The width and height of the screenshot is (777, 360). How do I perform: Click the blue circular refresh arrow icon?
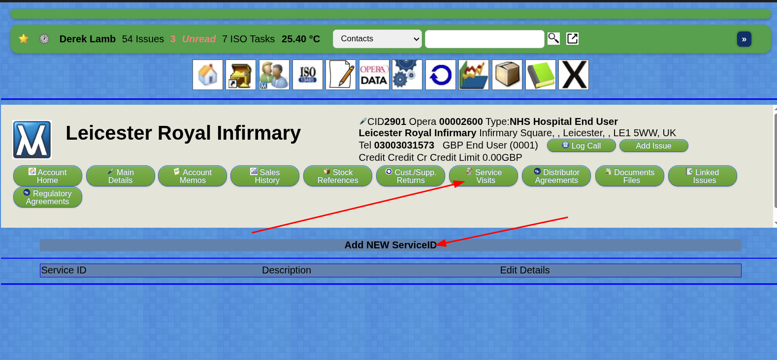click(x=441, y=75)
